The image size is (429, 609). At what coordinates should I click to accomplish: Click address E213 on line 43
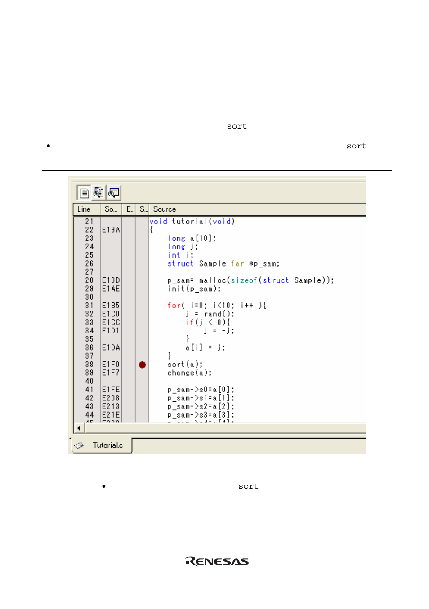click(111, 407)
